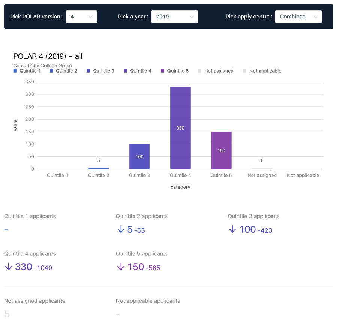
Task: Click the 'Quintile 5 applicants' label
Action: 142,254
